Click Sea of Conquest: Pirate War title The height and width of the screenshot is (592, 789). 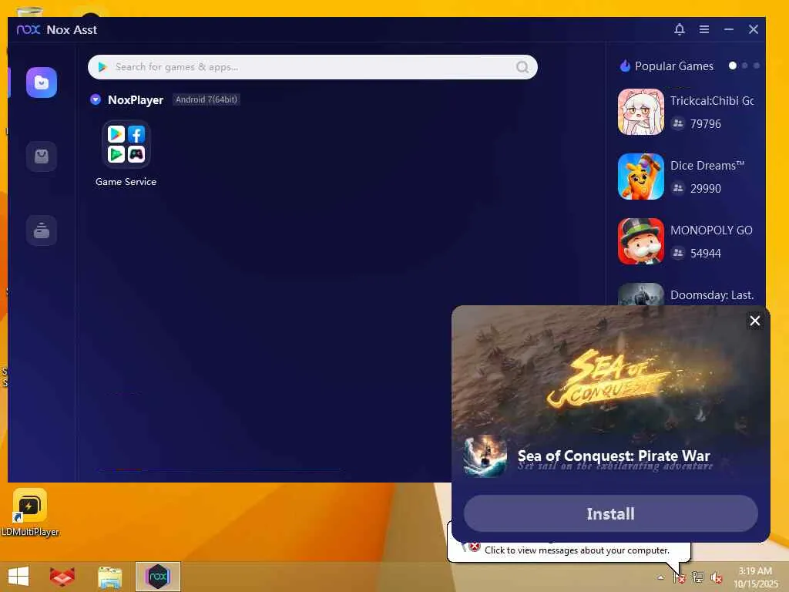614,456
